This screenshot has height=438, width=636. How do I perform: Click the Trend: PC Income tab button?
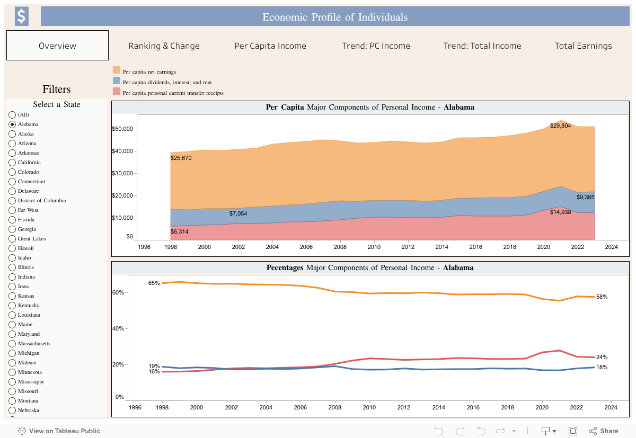[376, 46]
